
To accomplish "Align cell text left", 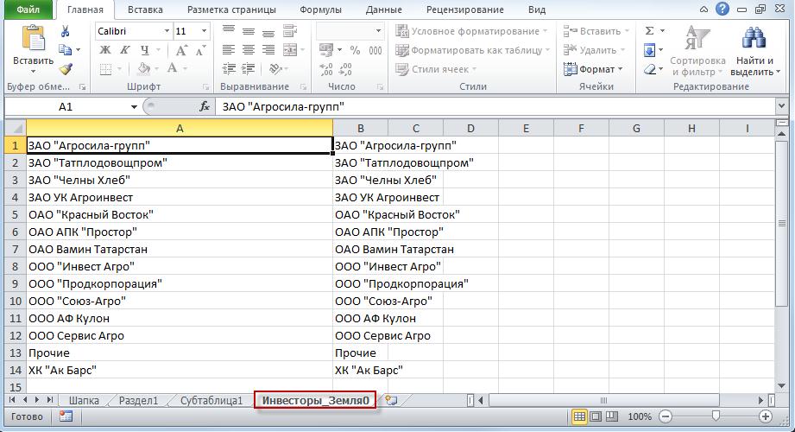I will pos(229,50).
